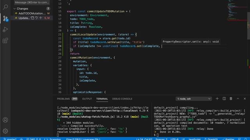Open notifications bell in status bar
This screenshot has height=140, width=250.
[x=246, y=139]
